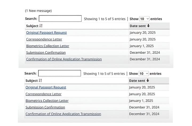Sort by Subject icon in upper table

[41, 26]
